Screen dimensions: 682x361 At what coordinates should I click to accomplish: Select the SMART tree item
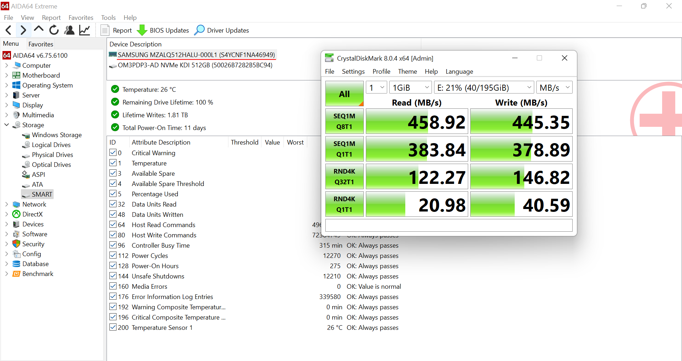(37, 194)
